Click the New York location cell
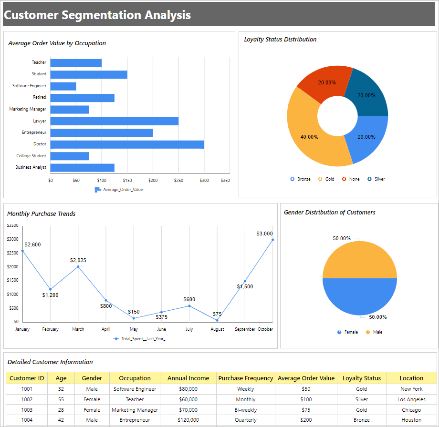This screenshot has height=427, width=439. (x=411, y=389)
